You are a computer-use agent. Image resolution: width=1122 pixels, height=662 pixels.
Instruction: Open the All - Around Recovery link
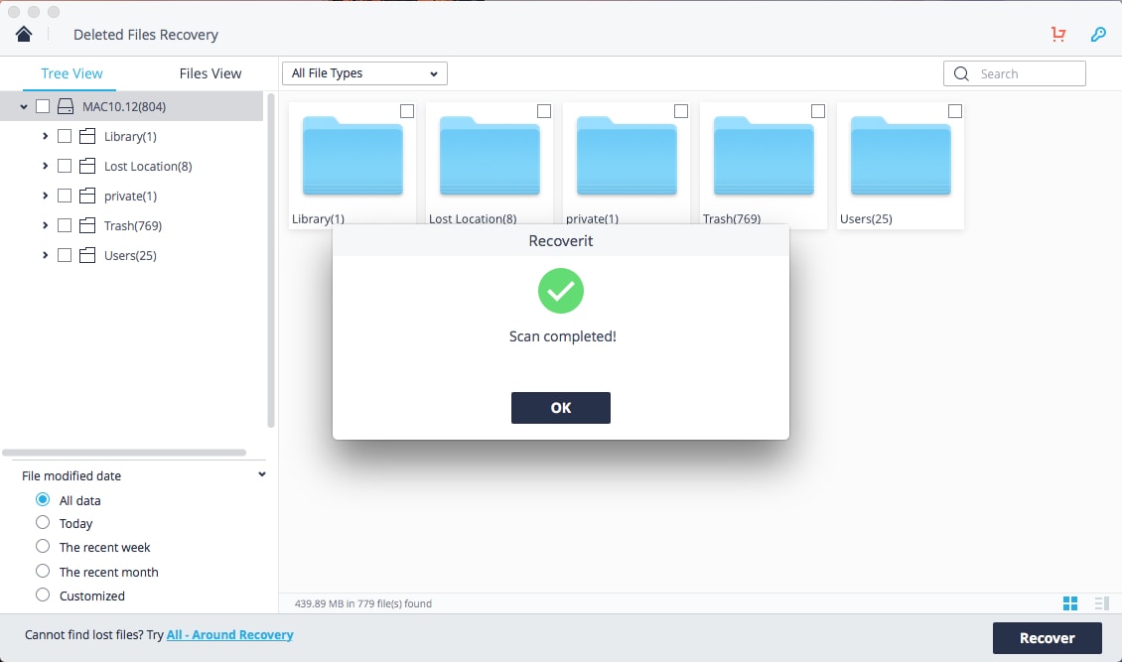click(x=229, y=635)
